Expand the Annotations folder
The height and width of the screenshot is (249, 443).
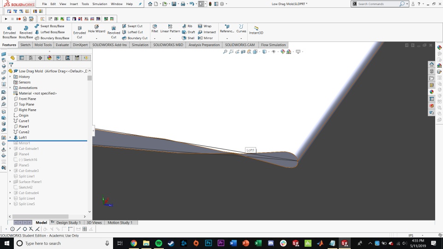click(x=11, y=88)
